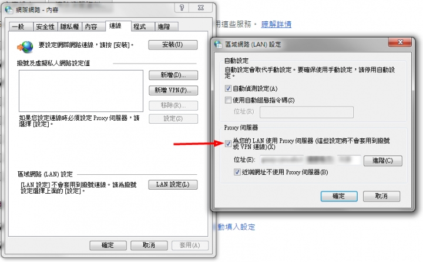Open the 進階(C) proxy settings button
This screenshot has height=262, width=423.
(383, 161)
